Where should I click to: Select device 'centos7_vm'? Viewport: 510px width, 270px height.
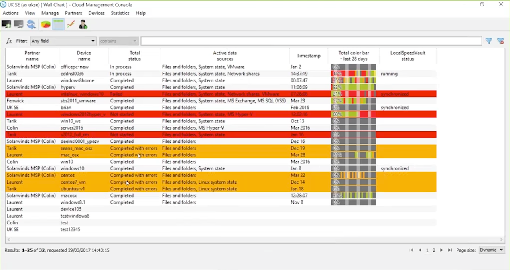pyautogui.click(x=73, y=182)
